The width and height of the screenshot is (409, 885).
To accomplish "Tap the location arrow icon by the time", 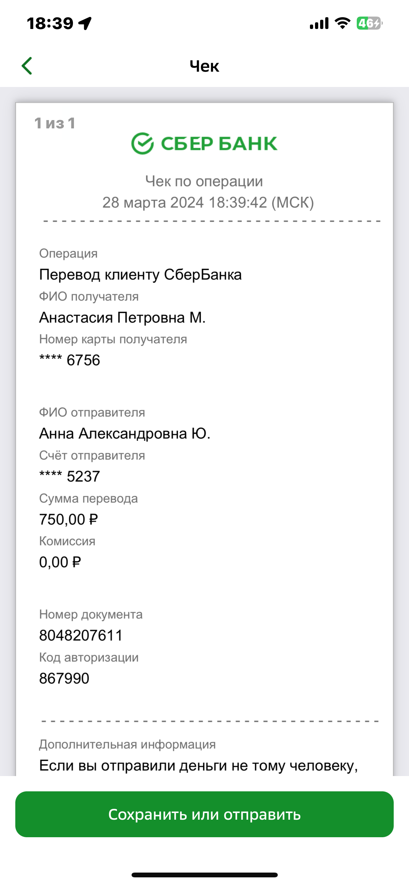I will pos(85,23).
